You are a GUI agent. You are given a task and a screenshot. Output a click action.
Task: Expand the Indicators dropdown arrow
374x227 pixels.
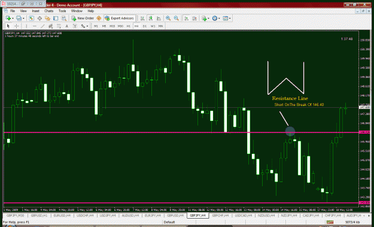click(208, 19)
